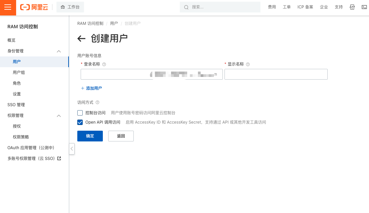
Task: Click the 确定 button
Action: pos(90,136)
